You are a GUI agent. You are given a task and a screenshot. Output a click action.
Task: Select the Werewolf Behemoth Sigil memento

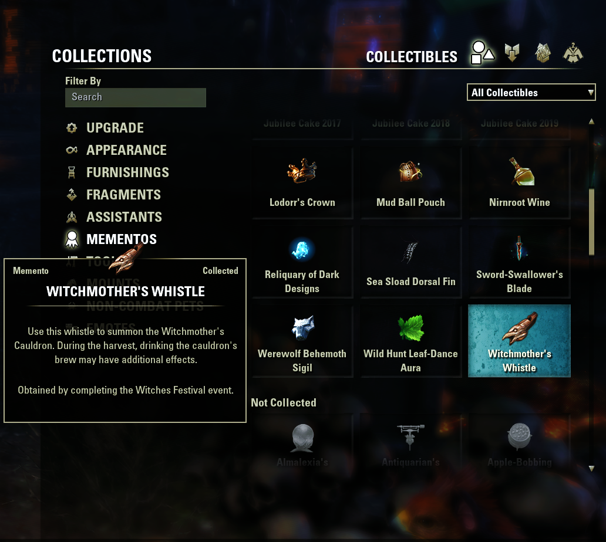pos(302,341)
